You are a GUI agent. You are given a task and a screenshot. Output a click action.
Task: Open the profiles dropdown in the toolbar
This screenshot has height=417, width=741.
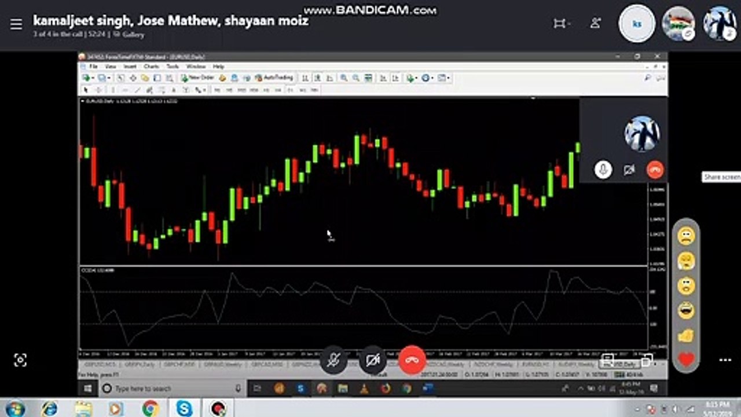click(104, 78)
